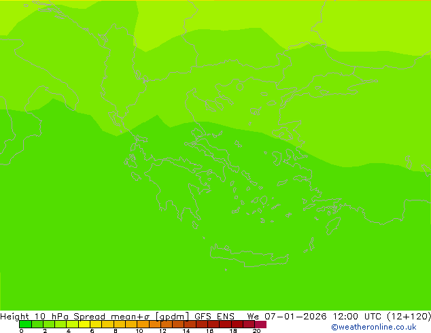Select the dark red swatch right of label 18
The height and width of the screenshot is (333, 431).
pos(237,324)
